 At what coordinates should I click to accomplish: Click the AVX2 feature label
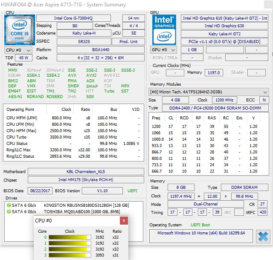(91, 75)
